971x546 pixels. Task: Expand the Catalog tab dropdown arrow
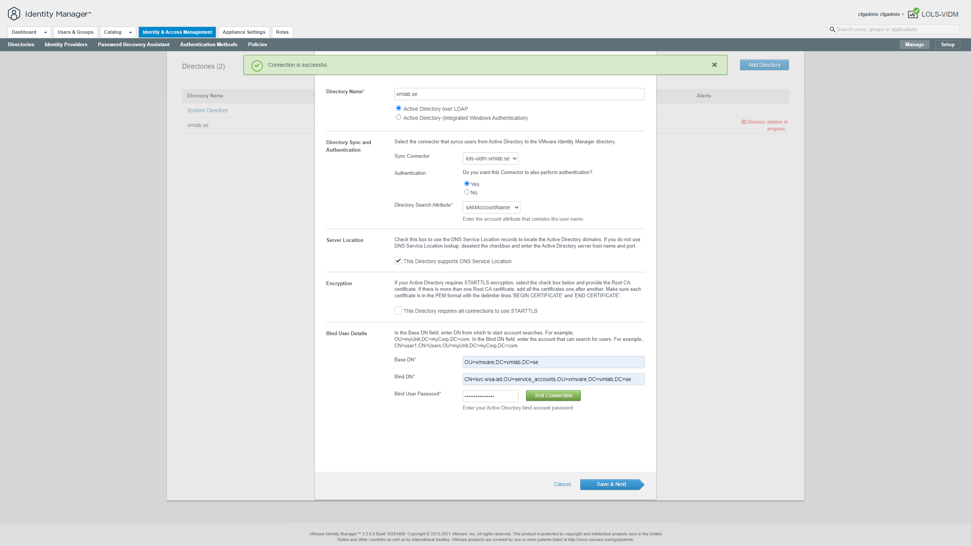[x=130, y=33]
